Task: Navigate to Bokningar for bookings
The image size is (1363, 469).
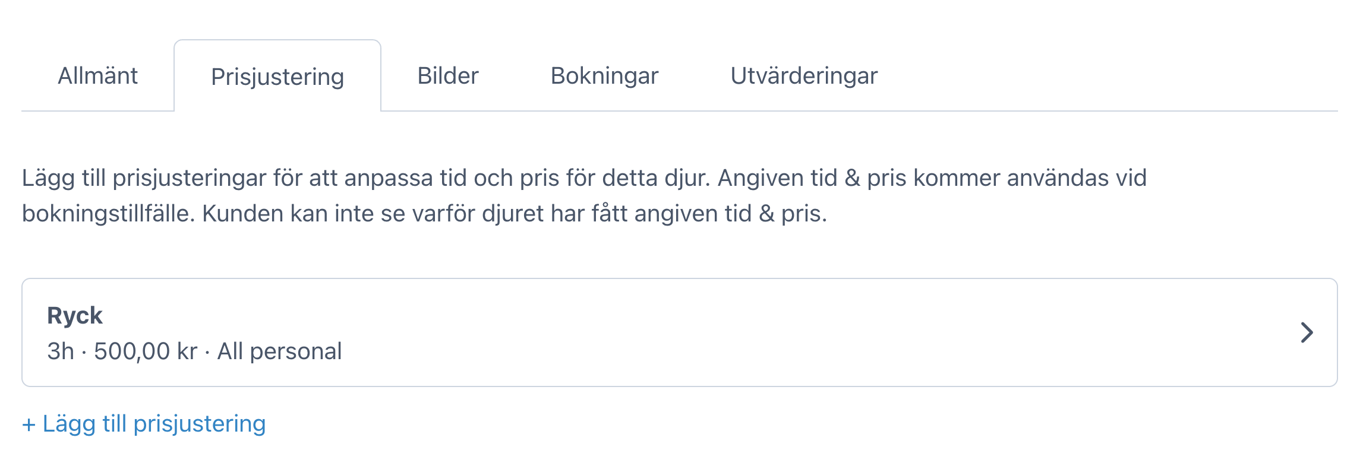Action: 604,75
